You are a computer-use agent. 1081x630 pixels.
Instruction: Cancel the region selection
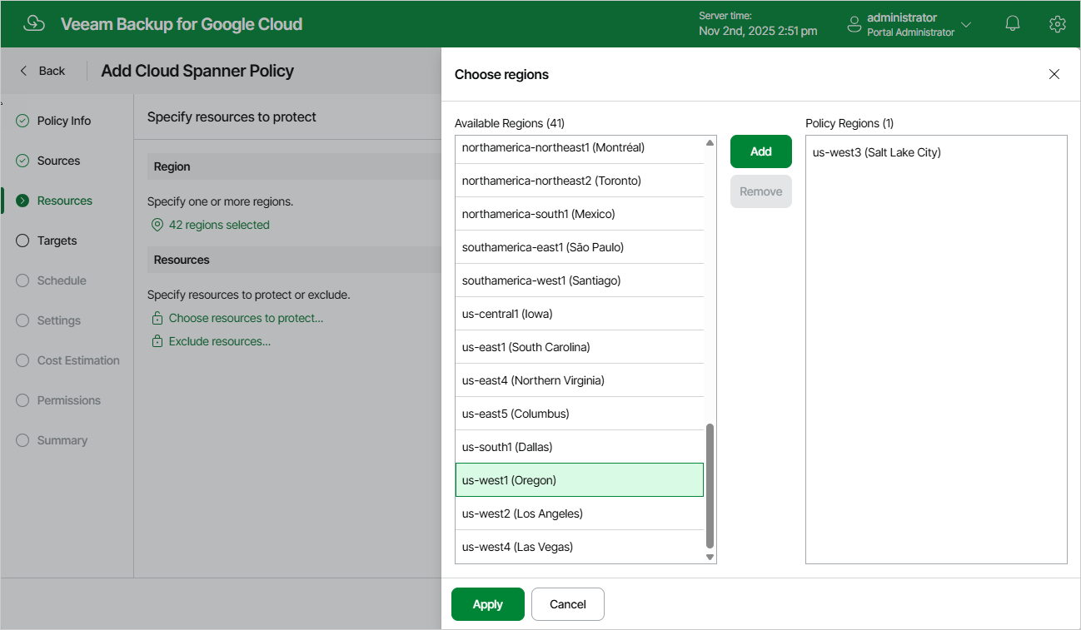(568, 604)
